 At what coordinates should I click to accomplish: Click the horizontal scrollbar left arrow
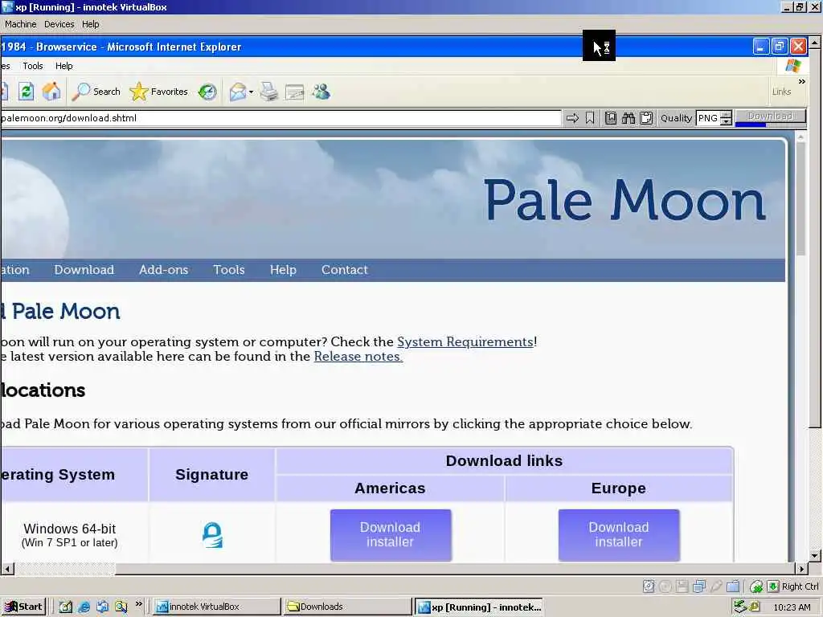point(7,569)
